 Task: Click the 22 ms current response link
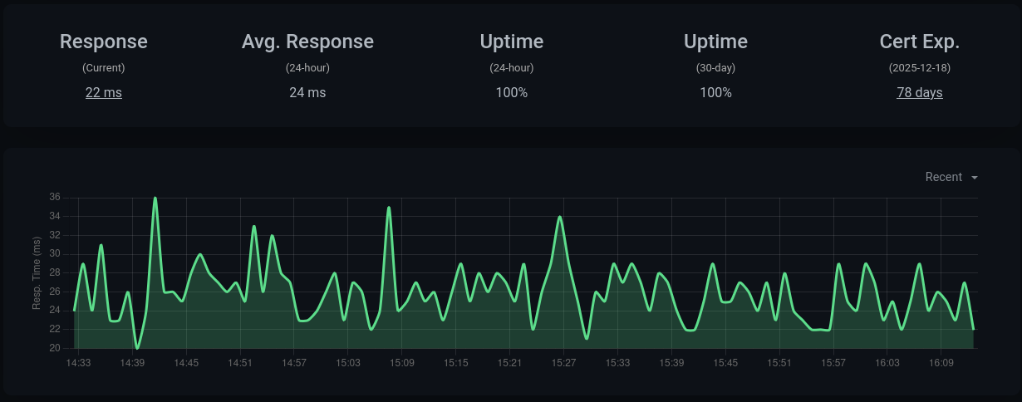point(104,92)
